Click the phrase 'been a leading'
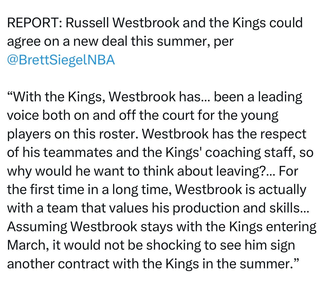This screenshot has width=327, height=285. click(258, 97)
